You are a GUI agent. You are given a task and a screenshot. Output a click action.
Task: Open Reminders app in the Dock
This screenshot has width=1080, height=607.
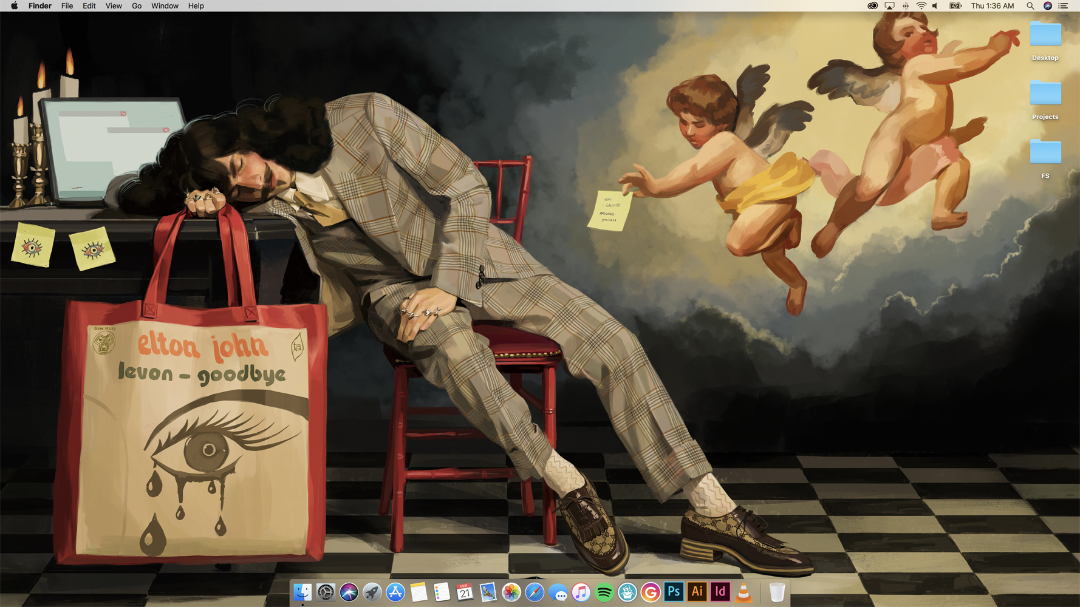(442, 592)
